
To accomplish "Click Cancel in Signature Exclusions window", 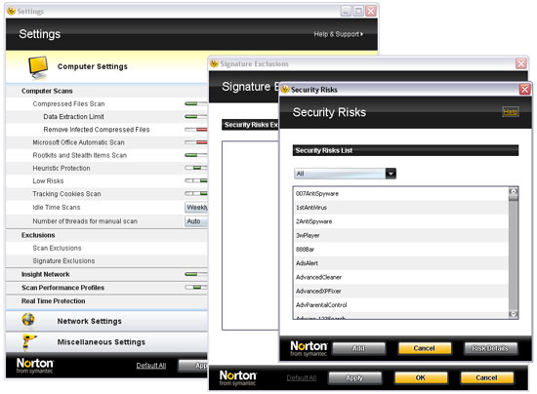I will click(x=486, y=378).
